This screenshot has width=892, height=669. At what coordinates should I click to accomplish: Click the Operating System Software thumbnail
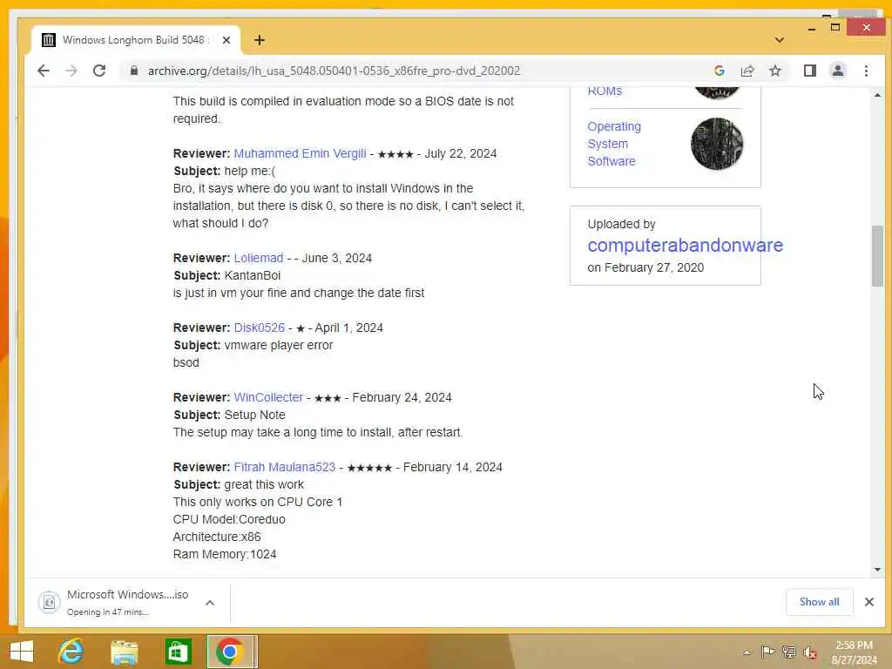click(717, 144)
